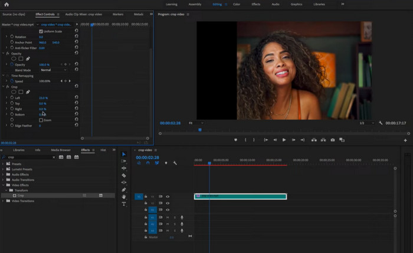
Task: Switch to the Graphics workspace
Action: click(x=296, y=4)
